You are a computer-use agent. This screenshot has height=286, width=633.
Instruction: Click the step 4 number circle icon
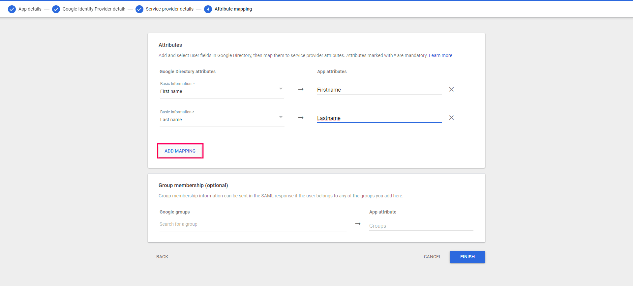(x=208, y=9)
